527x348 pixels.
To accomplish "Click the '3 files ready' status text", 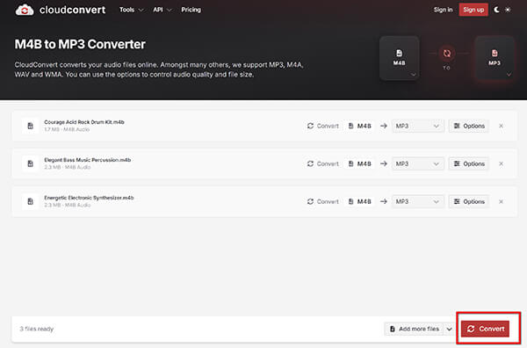I will click(37, 329).
